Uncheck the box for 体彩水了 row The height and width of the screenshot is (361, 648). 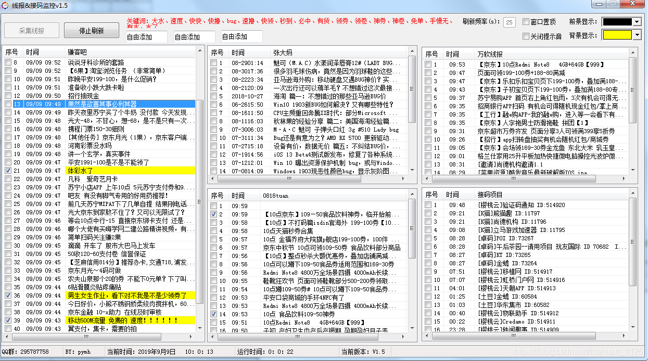tap(8, 171)
